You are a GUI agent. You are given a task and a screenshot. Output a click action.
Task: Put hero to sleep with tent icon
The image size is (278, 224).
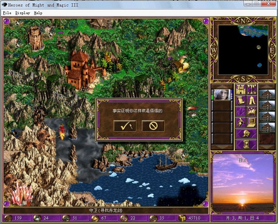tap(252, 100)
